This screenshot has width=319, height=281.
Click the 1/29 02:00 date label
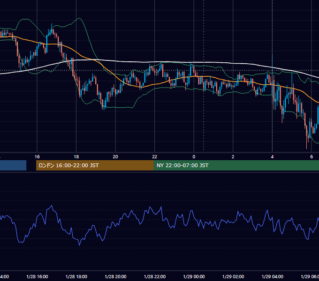click(233, 276)
